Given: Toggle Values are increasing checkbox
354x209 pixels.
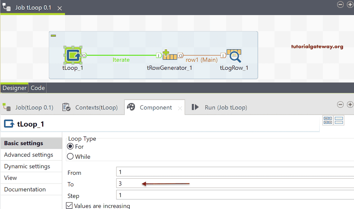Looking at the screenshot, I should 69,206.
